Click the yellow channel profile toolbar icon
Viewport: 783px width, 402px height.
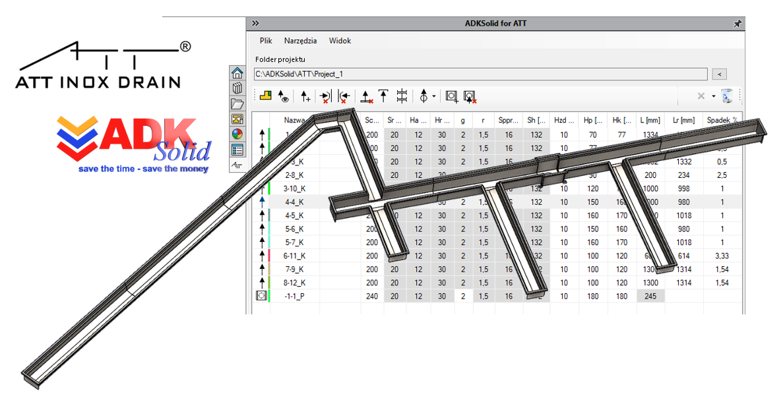[x=266, y=96]
